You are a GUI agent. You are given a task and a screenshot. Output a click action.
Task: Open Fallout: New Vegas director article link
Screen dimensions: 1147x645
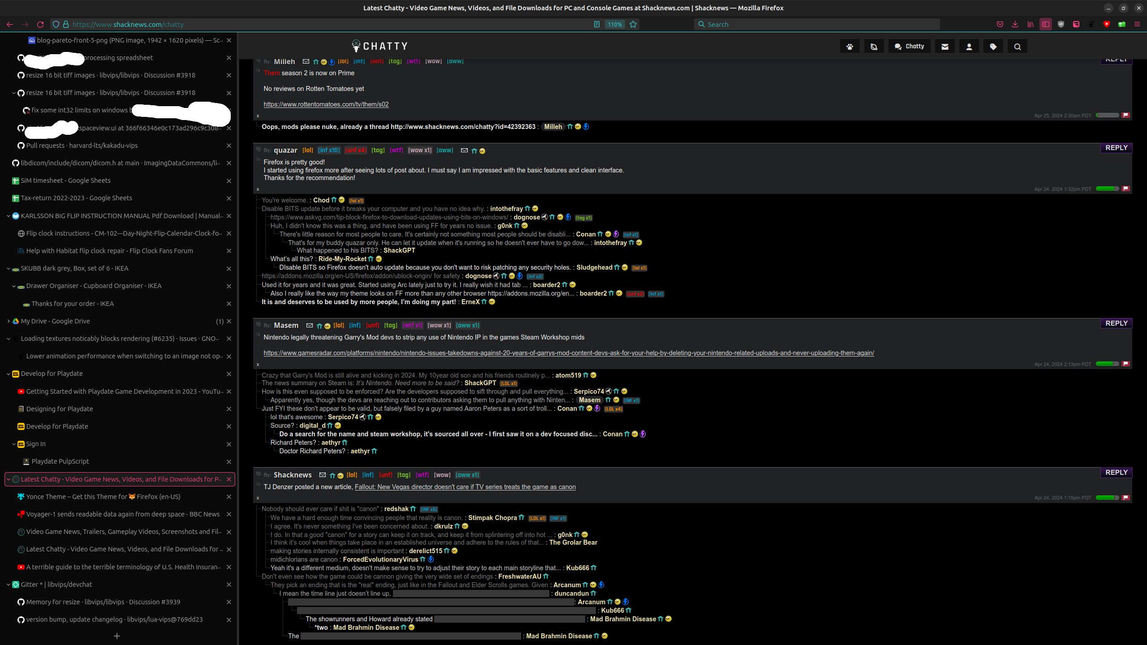tap(465, 487)
